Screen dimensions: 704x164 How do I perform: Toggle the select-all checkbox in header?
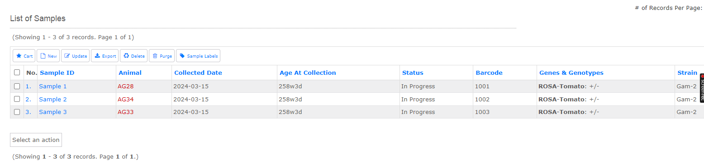17,72
